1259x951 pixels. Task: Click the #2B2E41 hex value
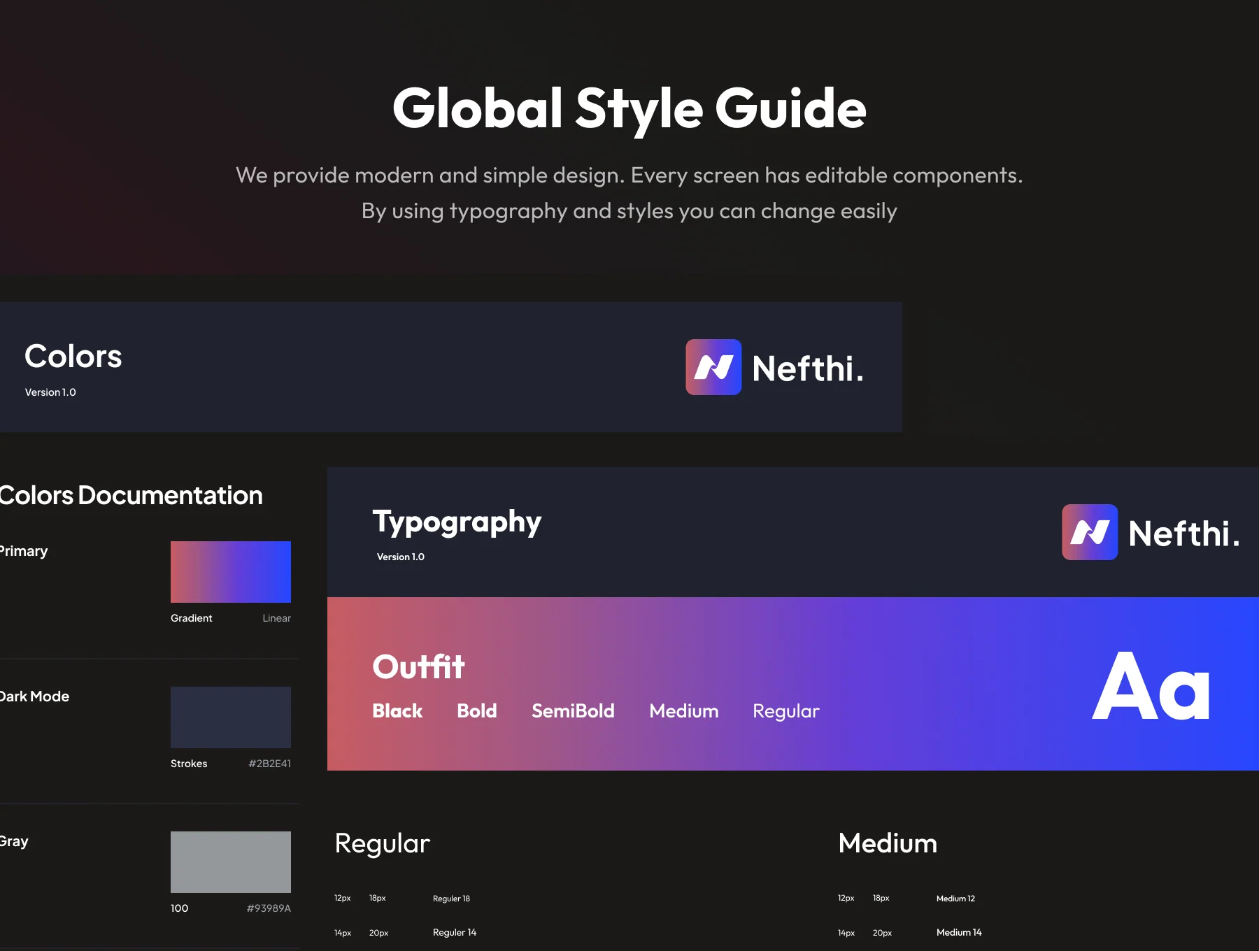click(x=270, y=764)
